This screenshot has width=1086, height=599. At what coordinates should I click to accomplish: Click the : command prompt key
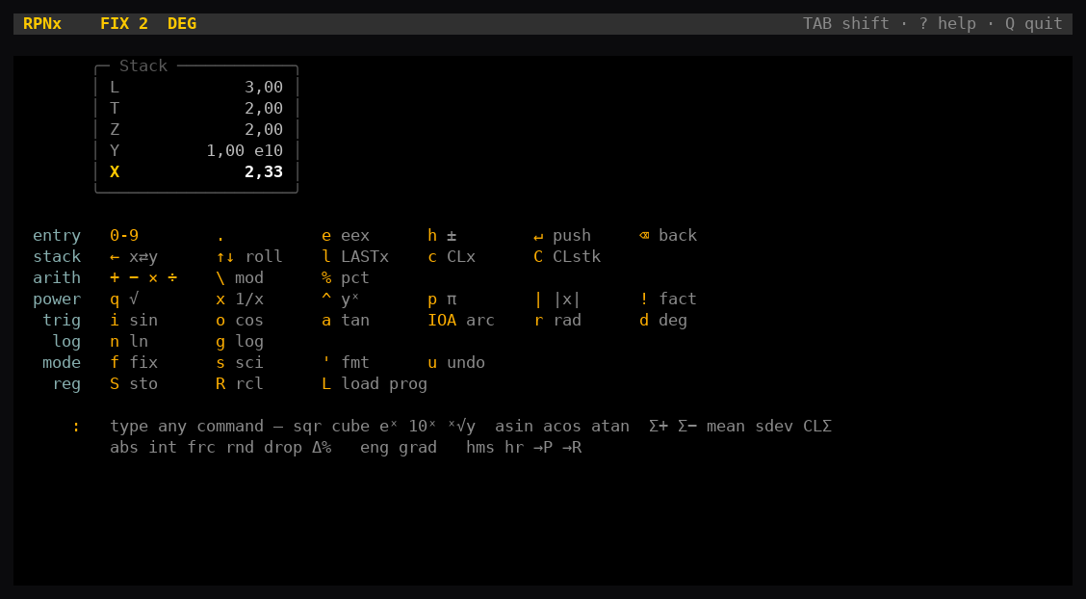76,427
